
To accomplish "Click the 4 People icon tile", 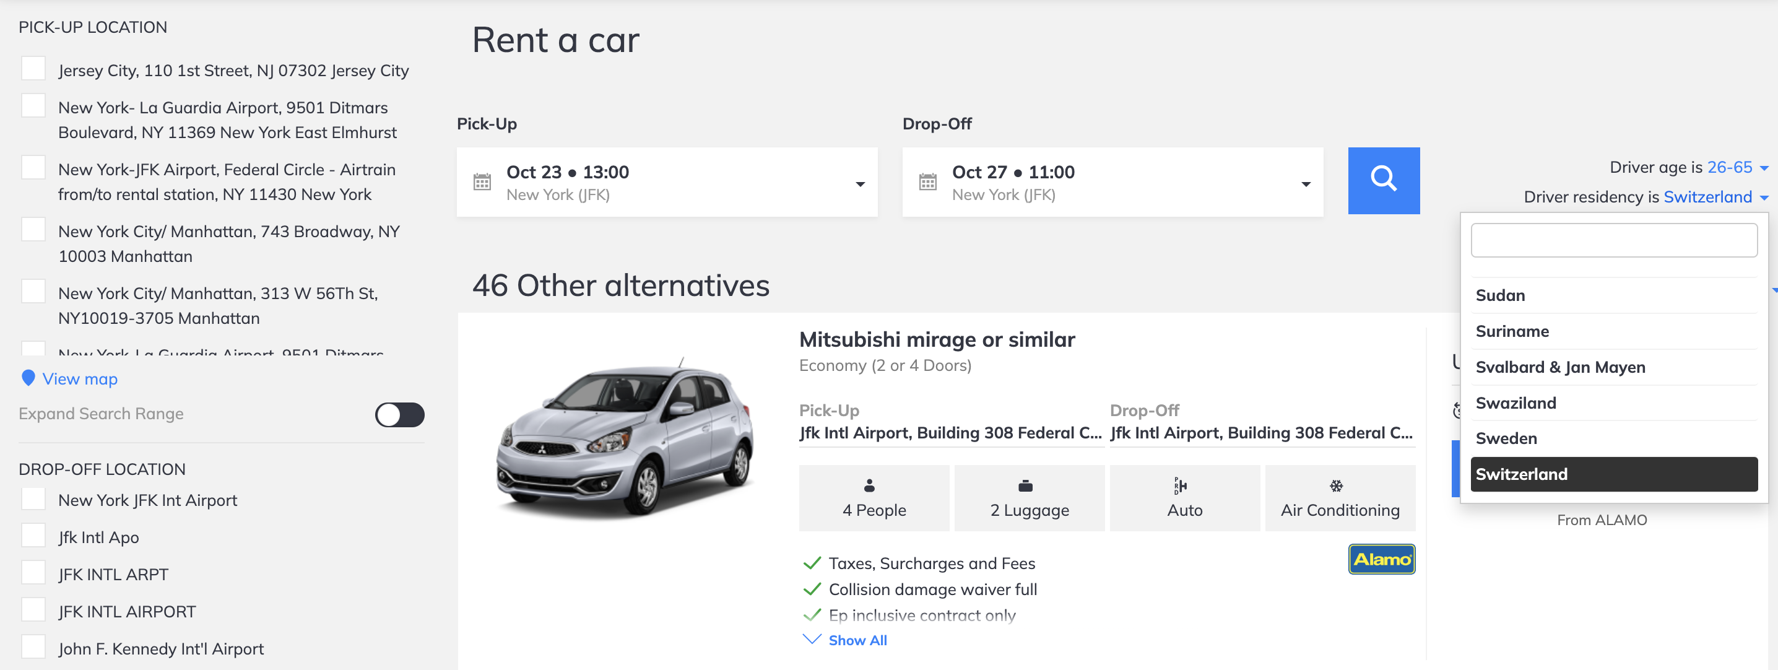I will pyautogui.click(x=874, y=498).
